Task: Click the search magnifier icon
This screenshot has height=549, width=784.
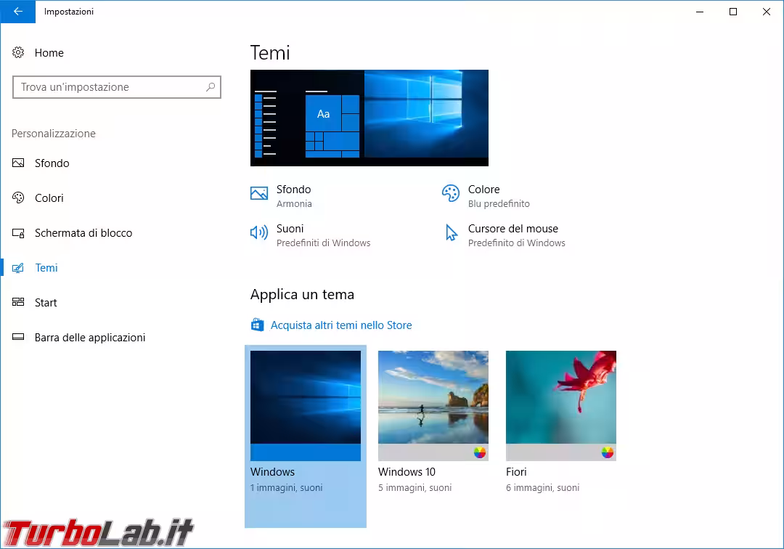Action: click(x=211, y=87)
